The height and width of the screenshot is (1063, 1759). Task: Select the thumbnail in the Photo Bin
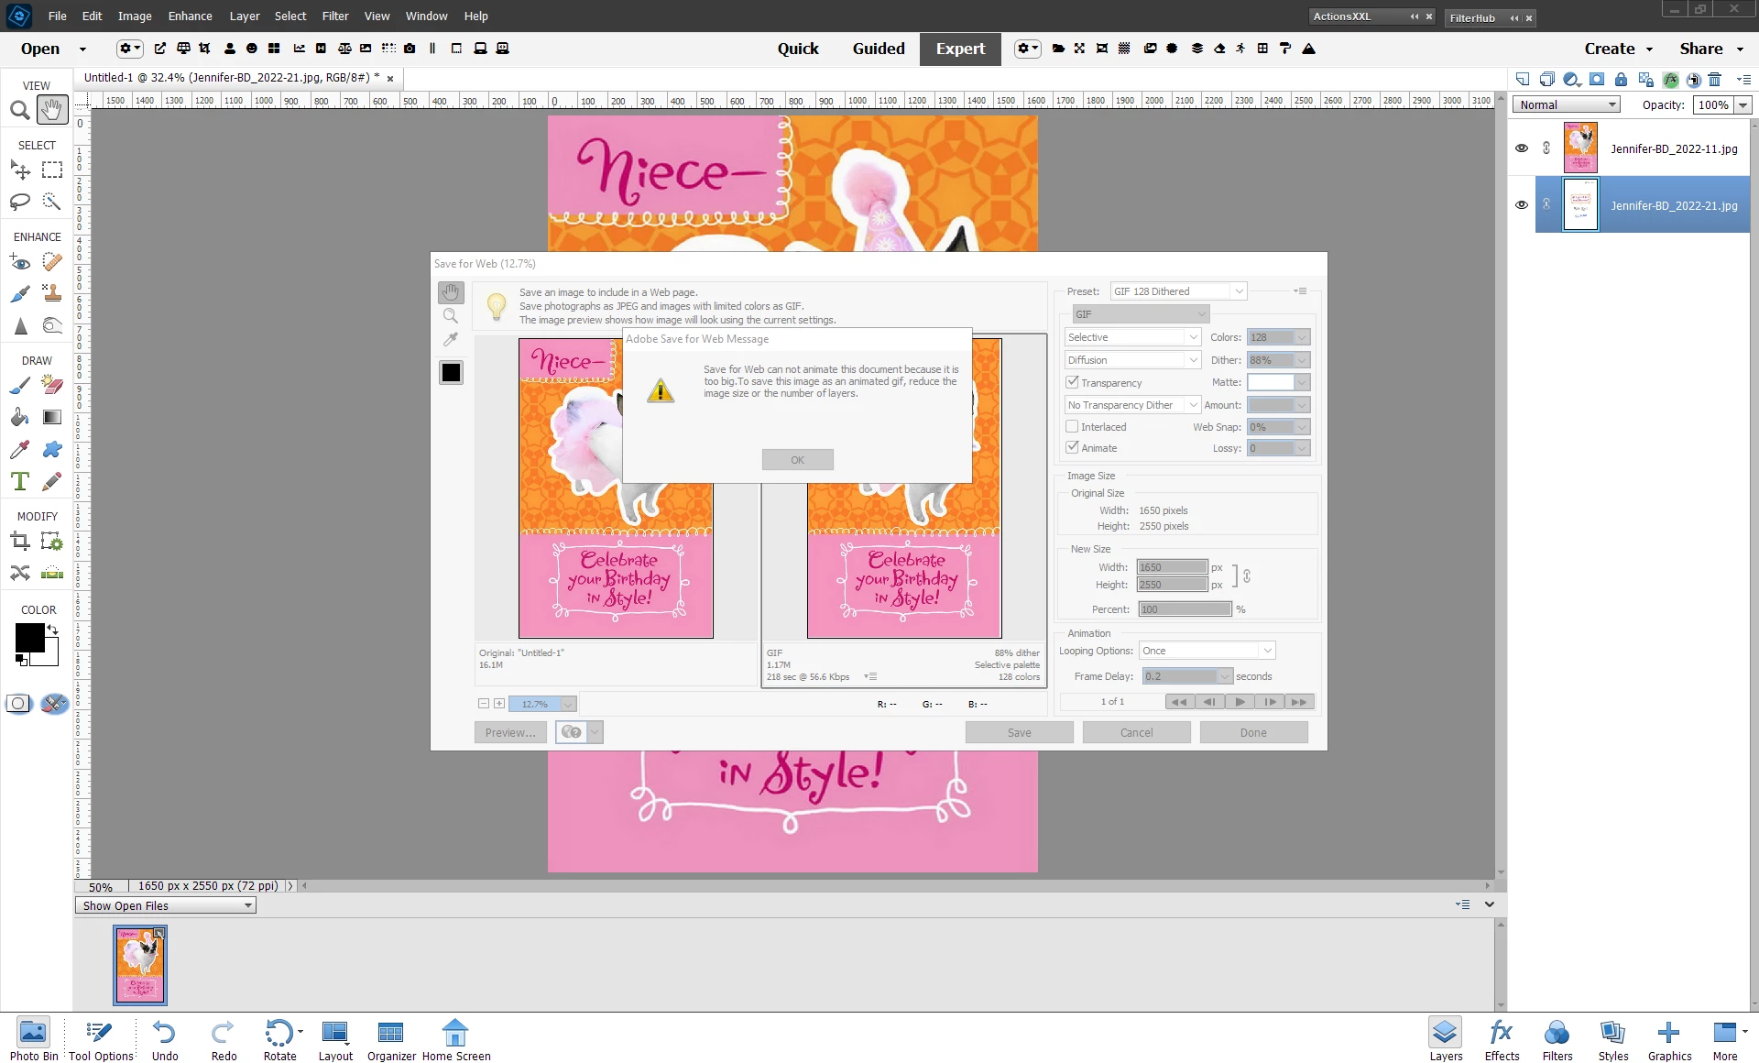[x=140, y=965]
